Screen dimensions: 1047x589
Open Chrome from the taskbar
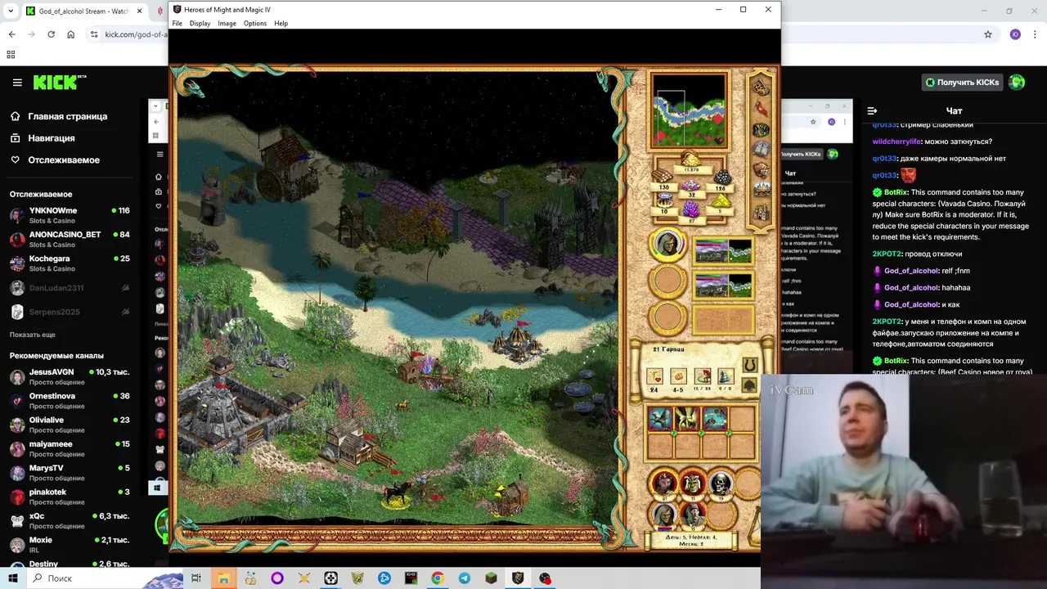(x=438, y=578)
